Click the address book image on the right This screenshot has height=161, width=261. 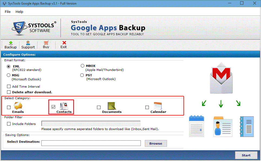pos(246,126)
